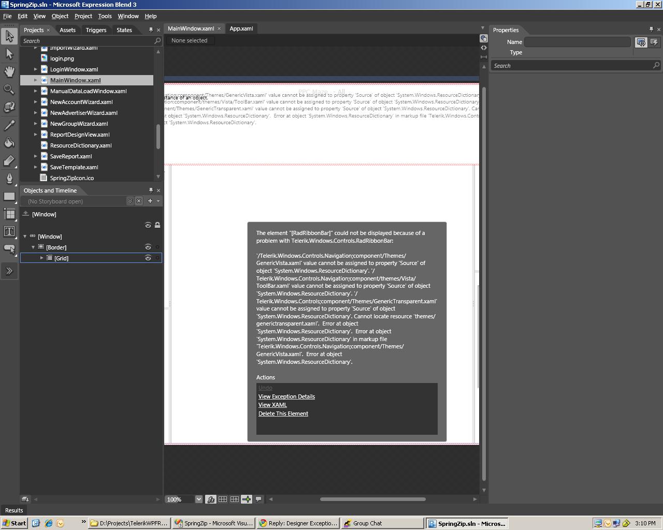Expand the ManualDataLoadWindow.xaml node
Viewport: 663px width, 530px height.
tap(36, 91)
